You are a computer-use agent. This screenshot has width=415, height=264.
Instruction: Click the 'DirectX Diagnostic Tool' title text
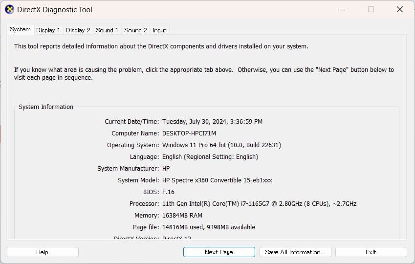(55, 10)
